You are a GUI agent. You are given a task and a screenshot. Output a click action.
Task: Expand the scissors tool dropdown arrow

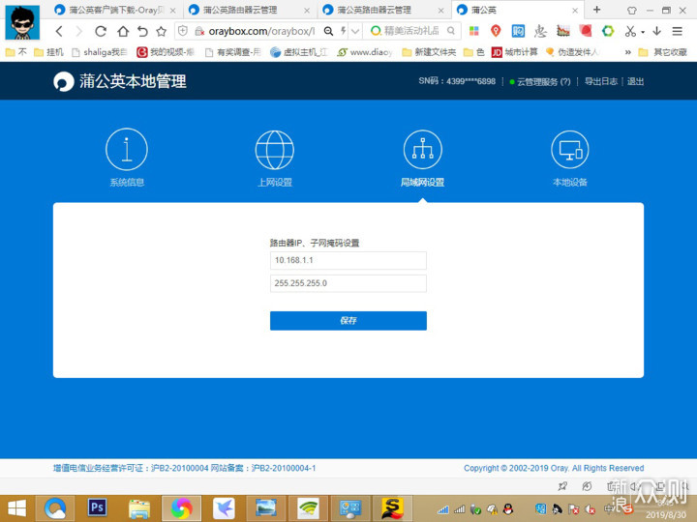click(643, 32)
